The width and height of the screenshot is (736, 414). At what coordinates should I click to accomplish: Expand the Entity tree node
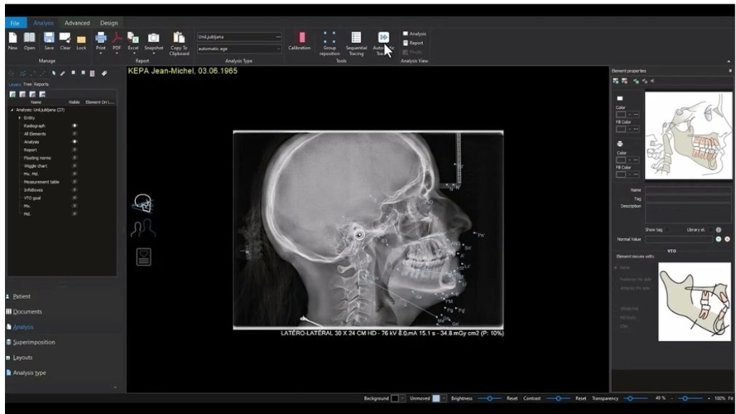(20, 118)
